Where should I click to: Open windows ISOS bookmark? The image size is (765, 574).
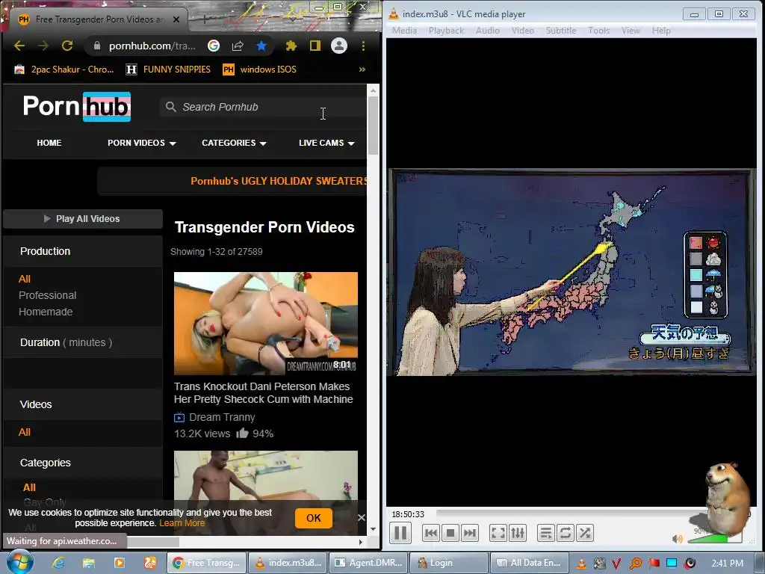click(259, 70)
